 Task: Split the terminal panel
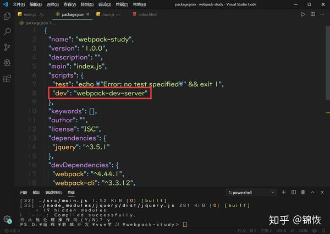294,192
